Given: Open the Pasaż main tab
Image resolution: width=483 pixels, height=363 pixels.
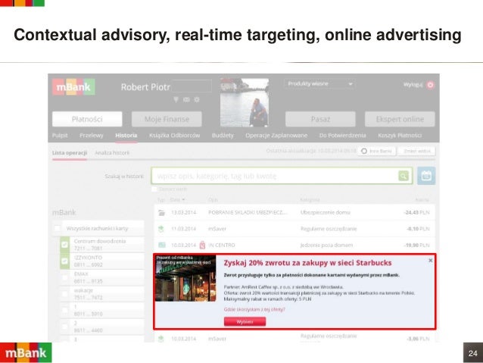Looking at the screenshot, I should click(x=320, y=119).
